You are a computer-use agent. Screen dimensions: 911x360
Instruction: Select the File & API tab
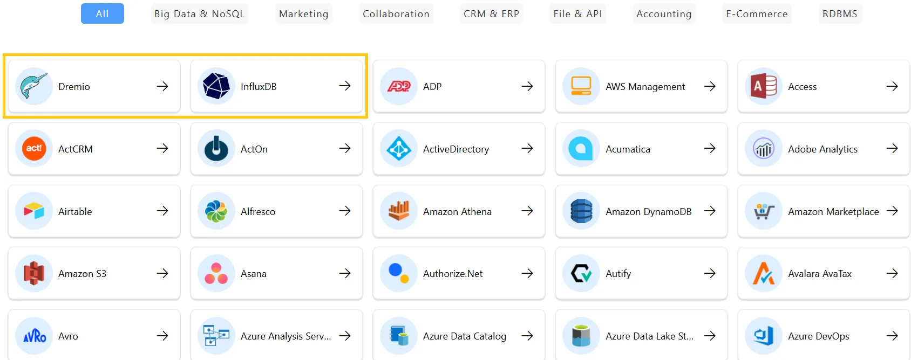(x=578, y=13)
